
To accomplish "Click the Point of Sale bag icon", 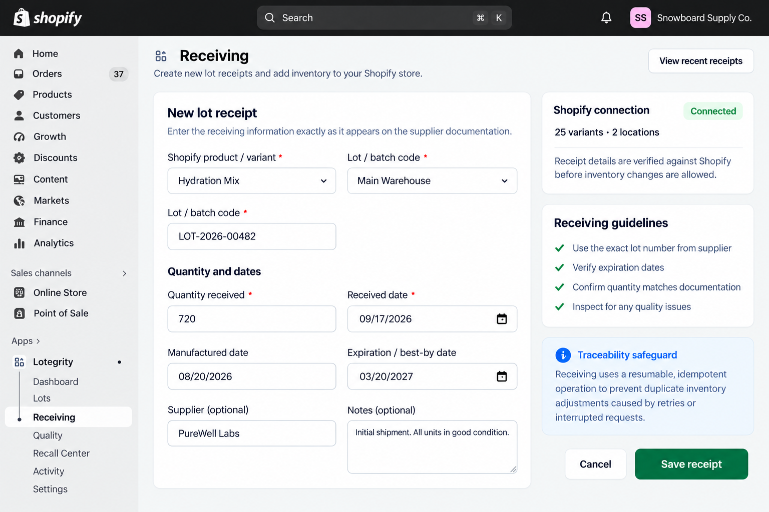I will [19, 313].
